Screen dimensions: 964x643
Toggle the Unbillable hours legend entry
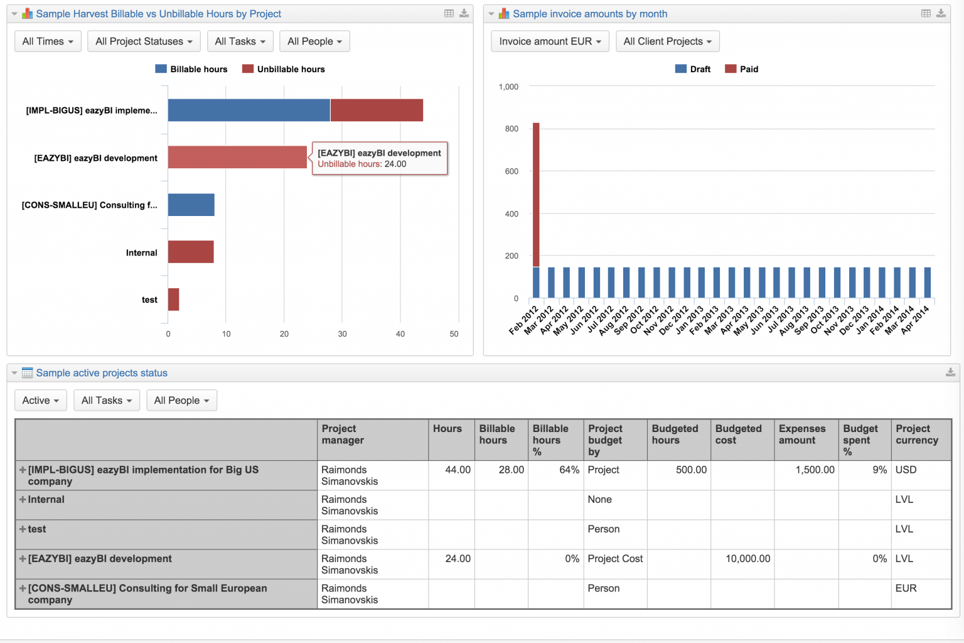(x=284, y=69)
